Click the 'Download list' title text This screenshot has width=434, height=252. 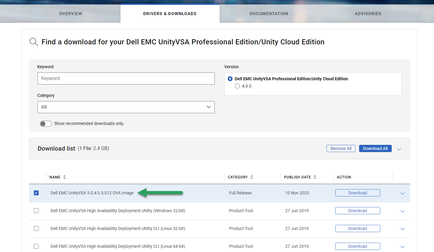(56, 148)
